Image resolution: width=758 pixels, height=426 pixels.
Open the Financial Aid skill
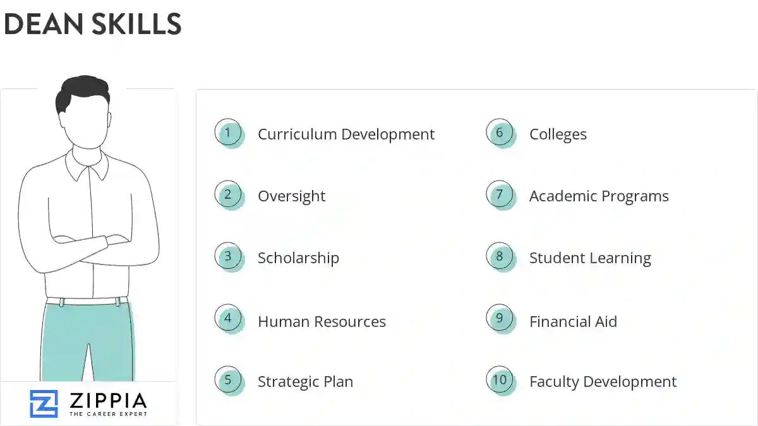[573, 322]
